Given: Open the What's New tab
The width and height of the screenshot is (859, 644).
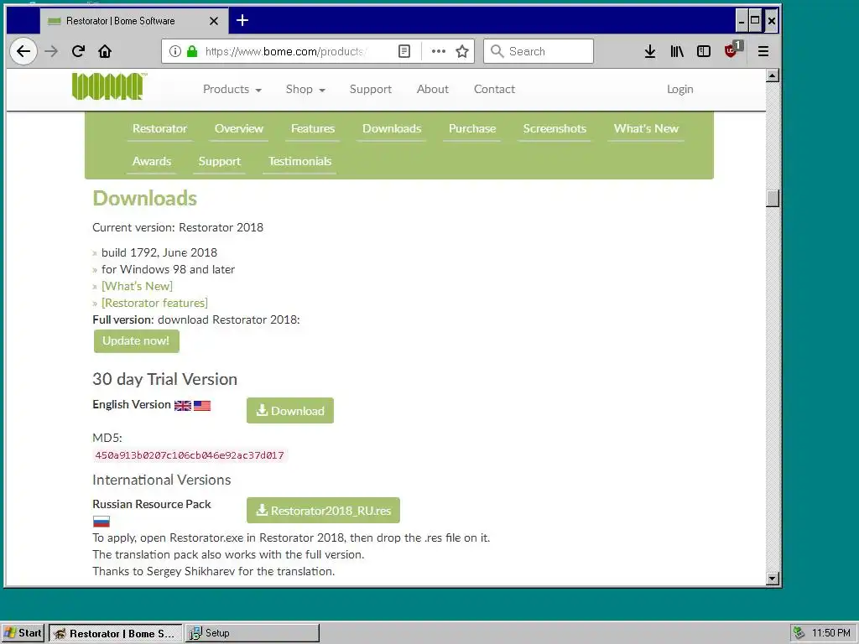Looking at the screenshot, I should pos(646,128).
